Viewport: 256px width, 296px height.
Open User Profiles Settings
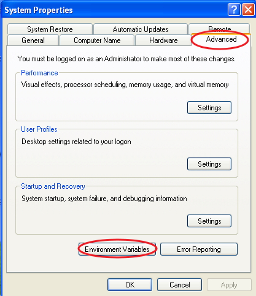click(209, 164)
